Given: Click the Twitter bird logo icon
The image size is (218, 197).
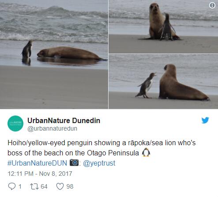Looking at the screenshot, I should tap(205, 120).
